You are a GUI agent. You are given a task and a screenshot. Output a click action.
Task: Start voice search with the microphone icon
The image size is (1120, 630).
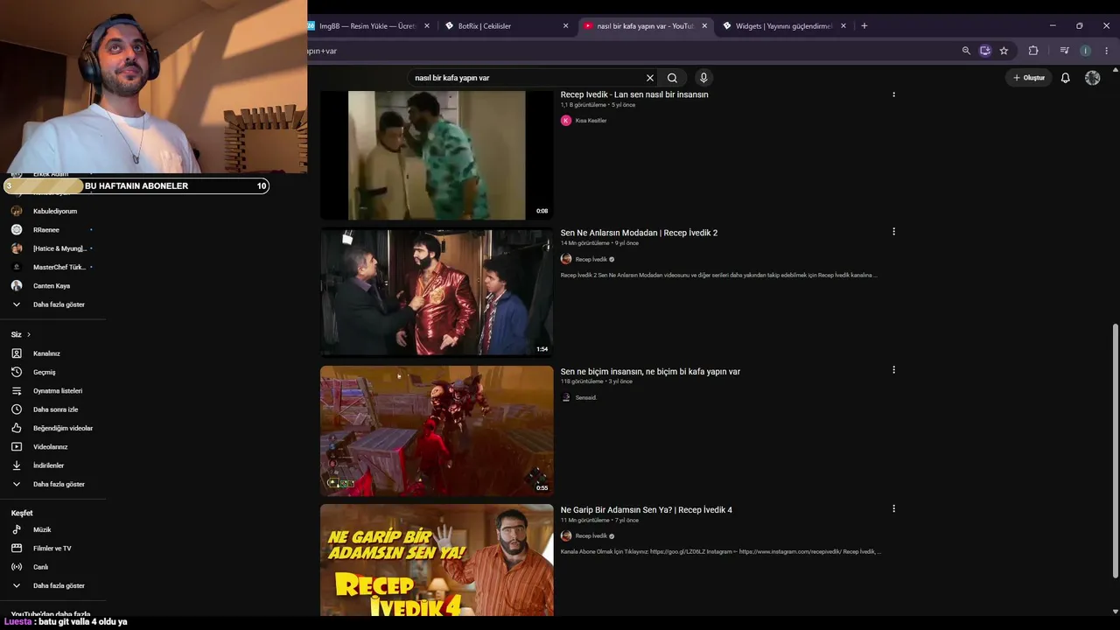(703, 78)
